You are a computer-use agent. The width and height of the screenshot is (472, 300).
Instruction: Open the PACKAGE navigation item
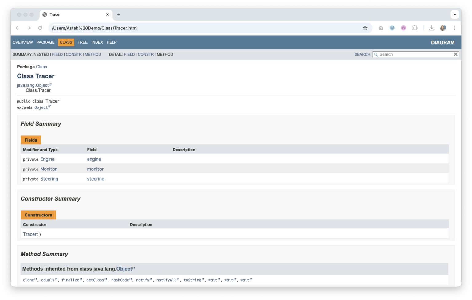(45, 42)
